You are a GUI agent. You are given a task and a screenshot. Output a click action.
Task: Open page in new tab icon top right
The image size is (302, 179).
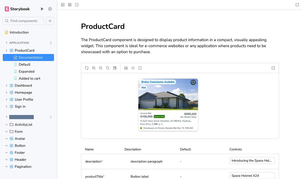297,5
